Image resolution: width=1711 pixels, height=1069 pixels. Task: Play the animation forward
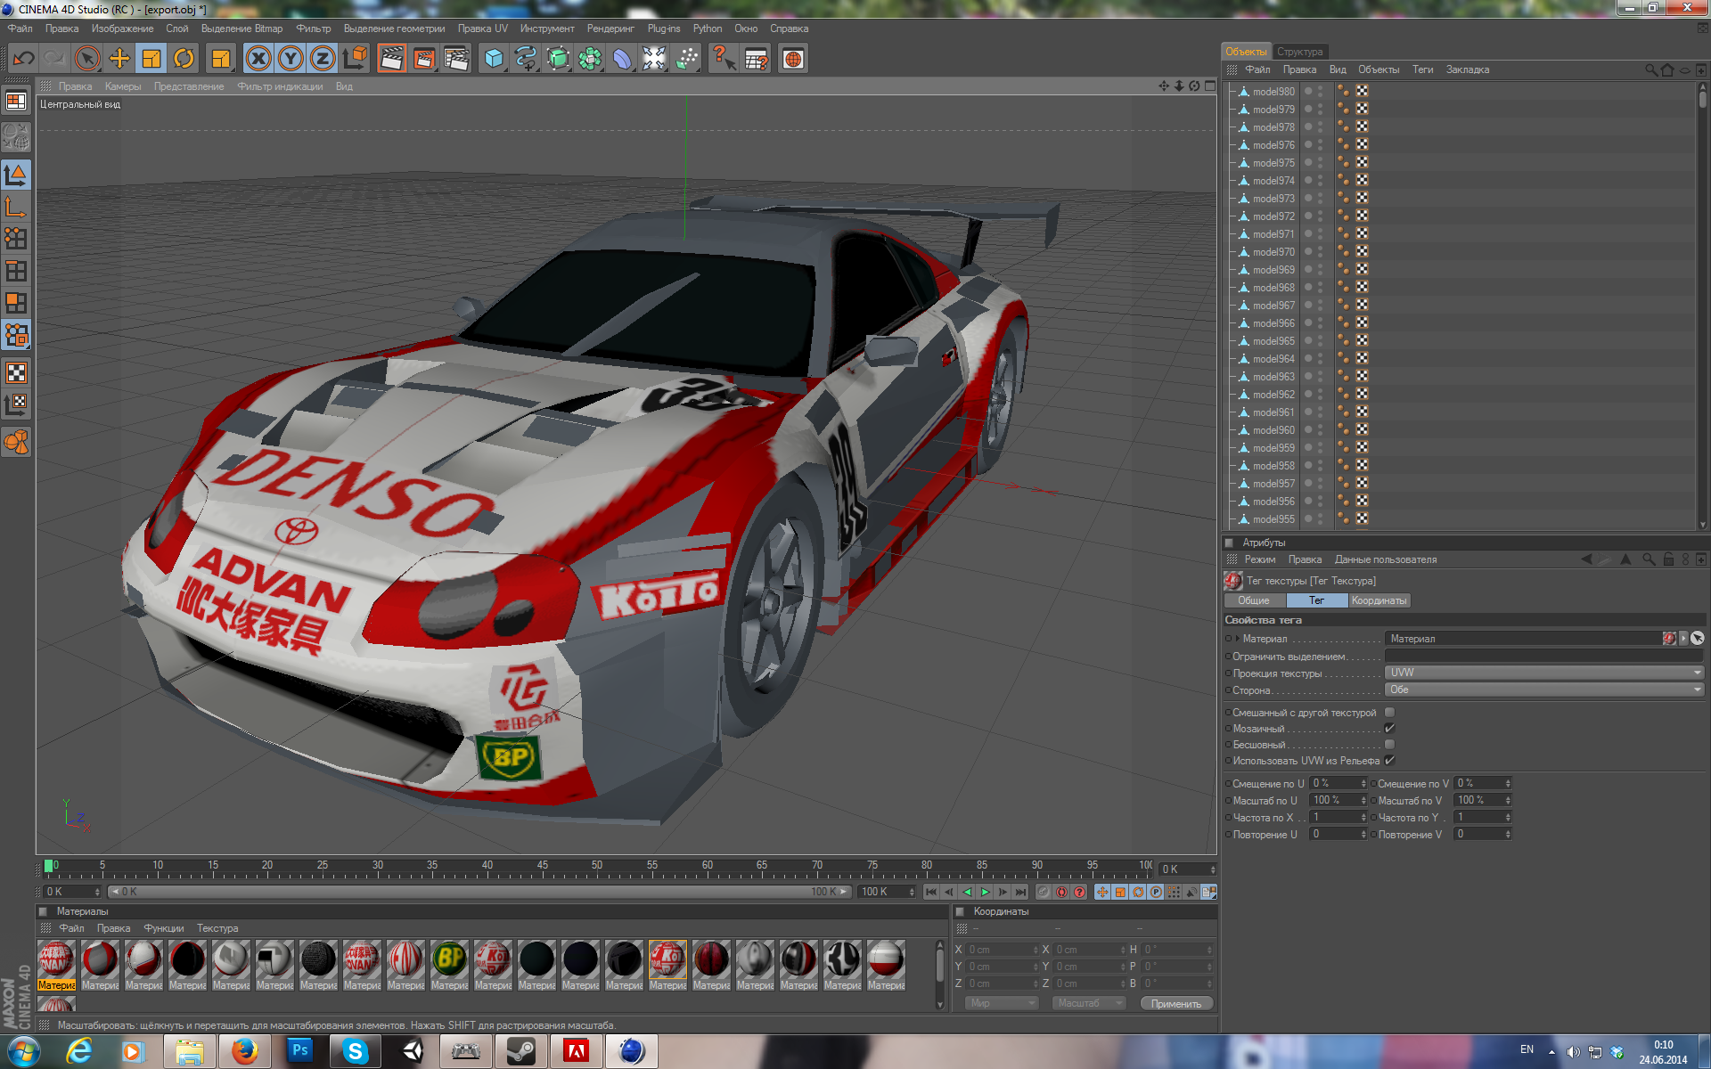pyautogui.click(x=985, y=892)
